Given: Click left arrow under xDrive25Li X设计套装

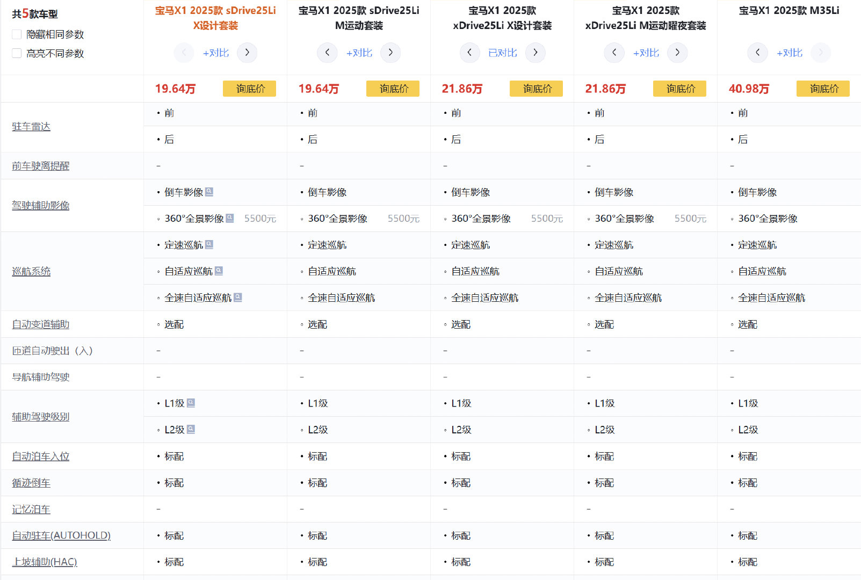Looking at the screenshot, I should click(x=470, y=53).
